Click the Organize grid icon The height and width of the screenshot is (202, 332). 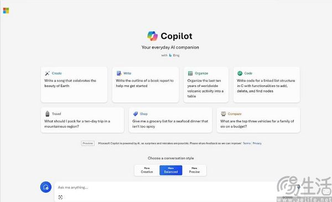click(190, 73)
